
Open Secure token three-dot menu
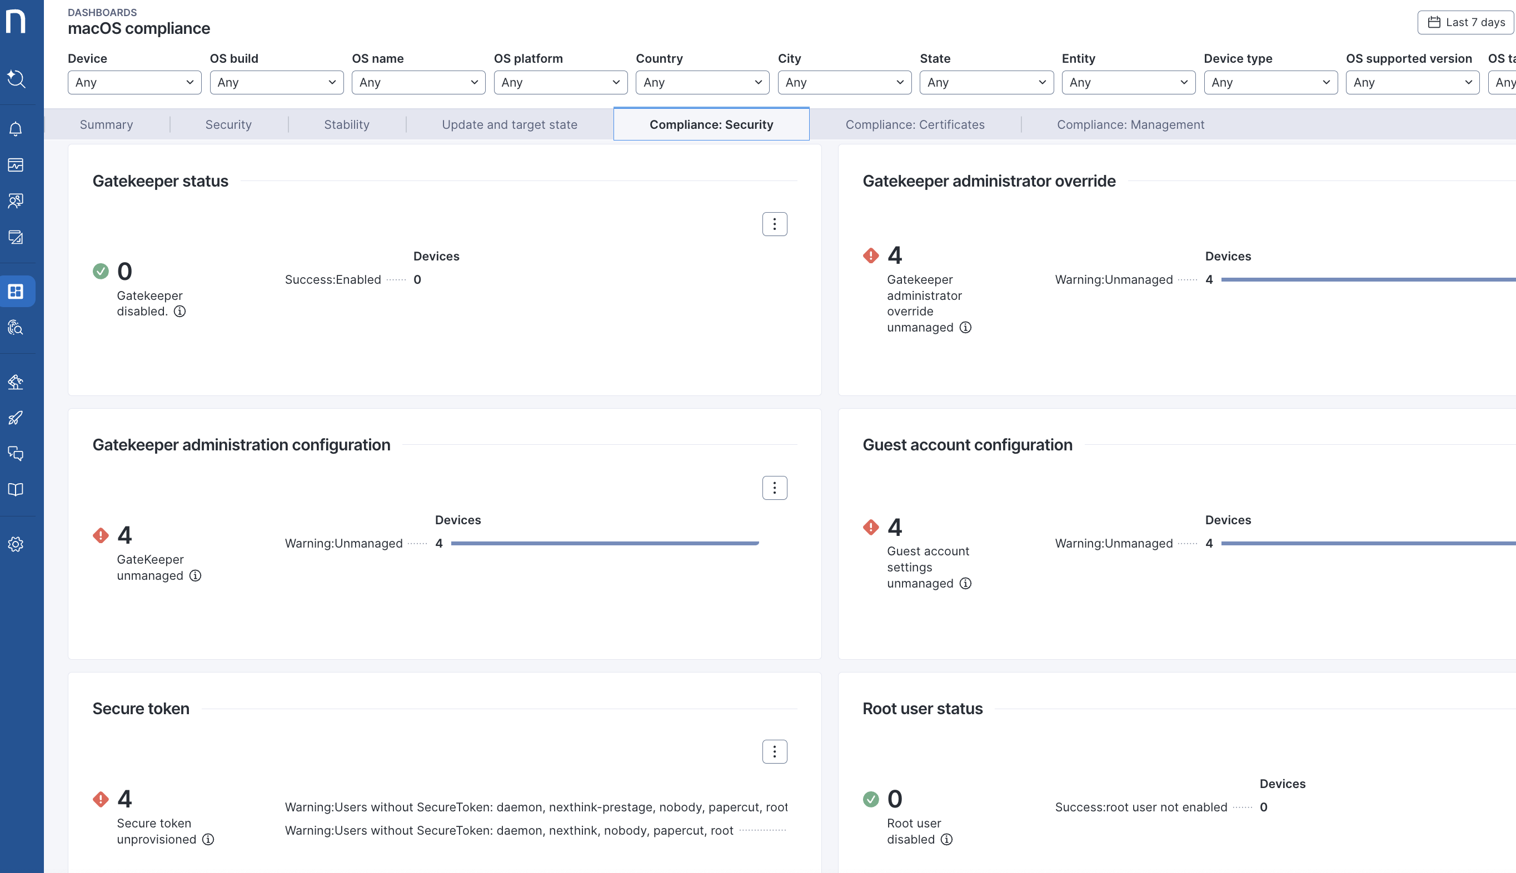[x=774, y=751]
